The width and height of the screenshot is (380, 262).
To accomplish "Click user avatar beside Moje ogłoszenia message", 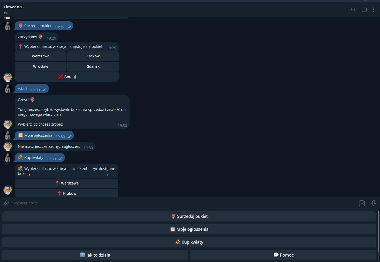I will [8, 135].
